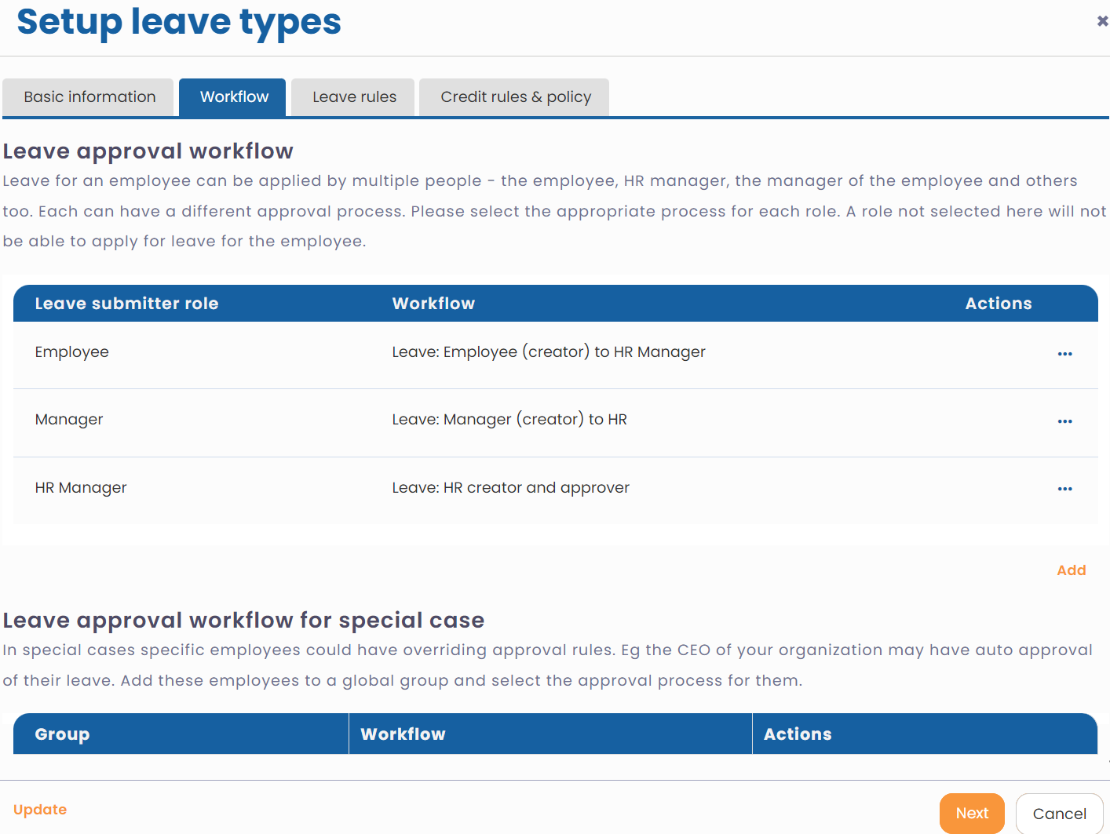Select the Employee to HR Manager workflow entry
The width and height of the screenshot is (1110, 834).
tap(549, 352)
